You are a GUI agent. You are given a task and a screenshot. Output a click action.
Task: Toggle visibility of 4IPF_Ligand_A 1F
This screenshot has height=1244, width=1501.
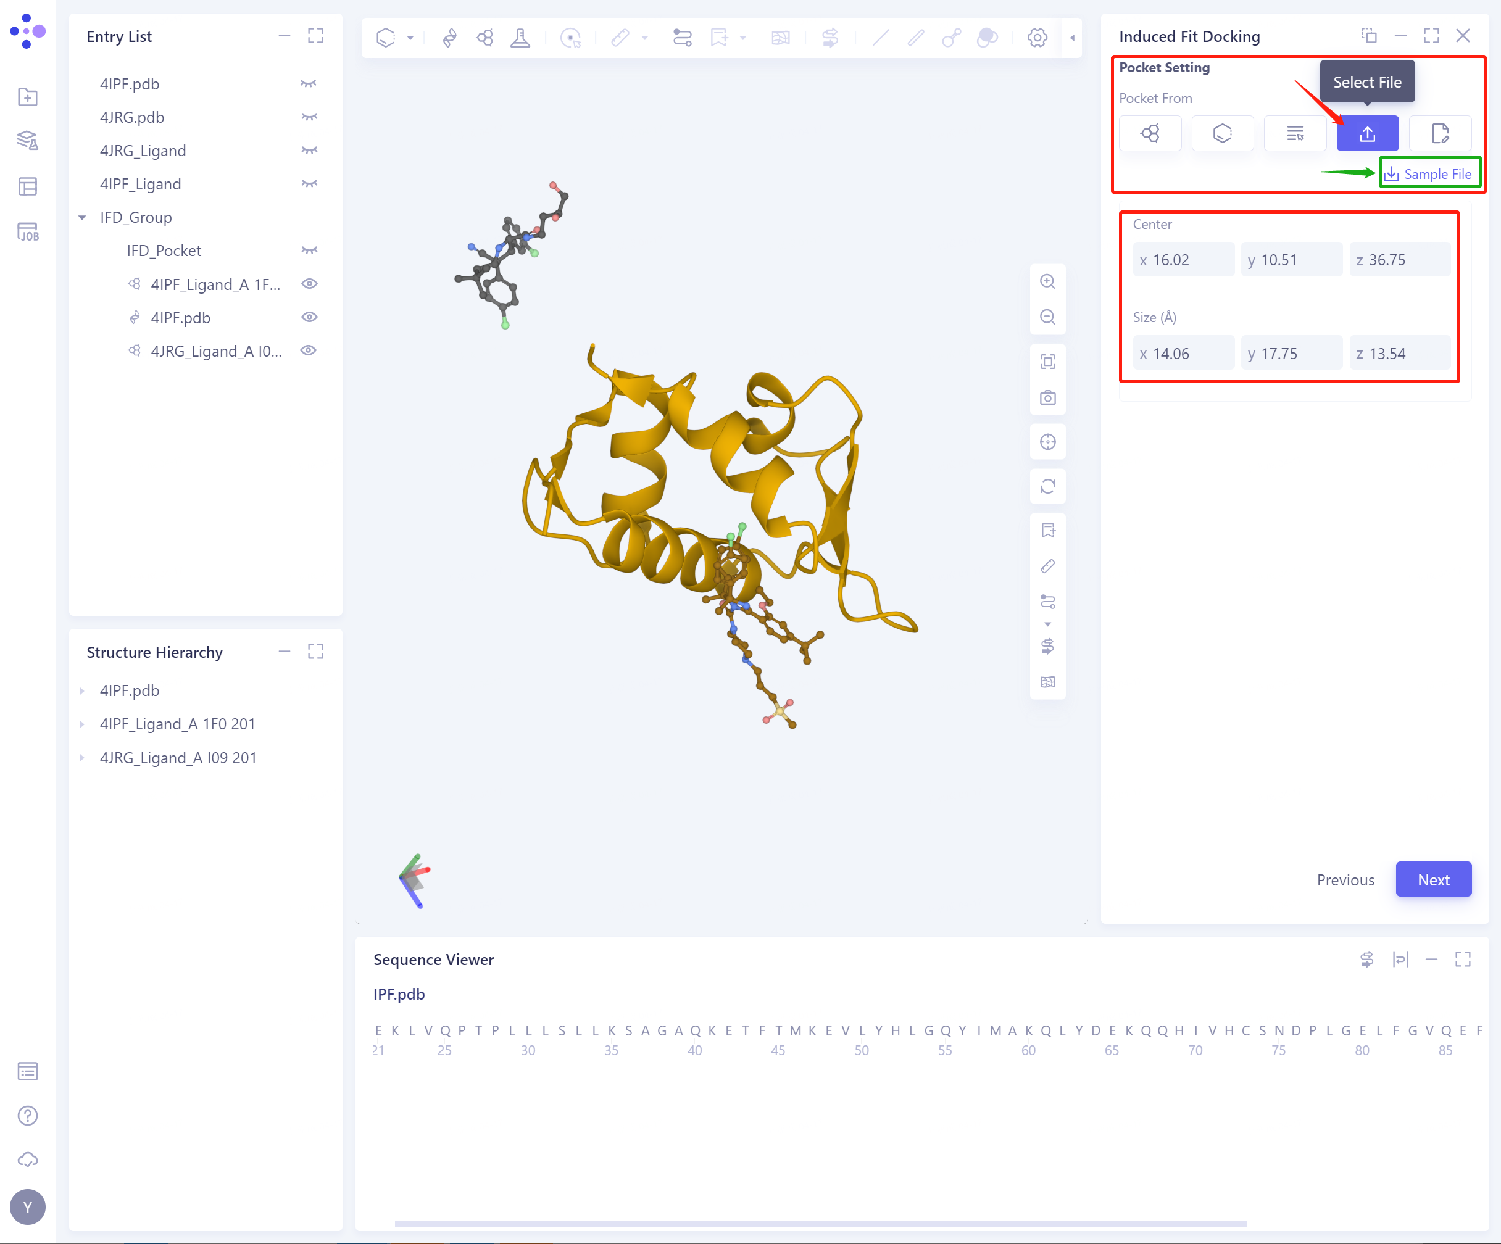tap(309, 284)
